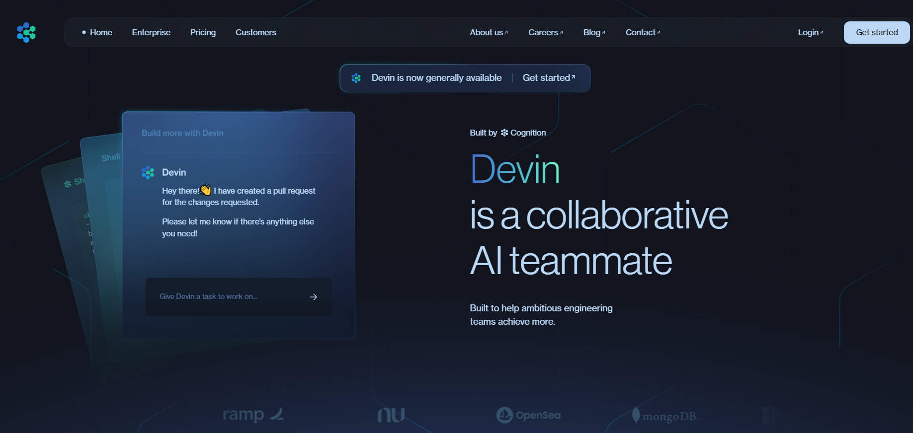Click the Devin icon in announcement banner
This screenshot has height=433, width=913.
(356, 78)
